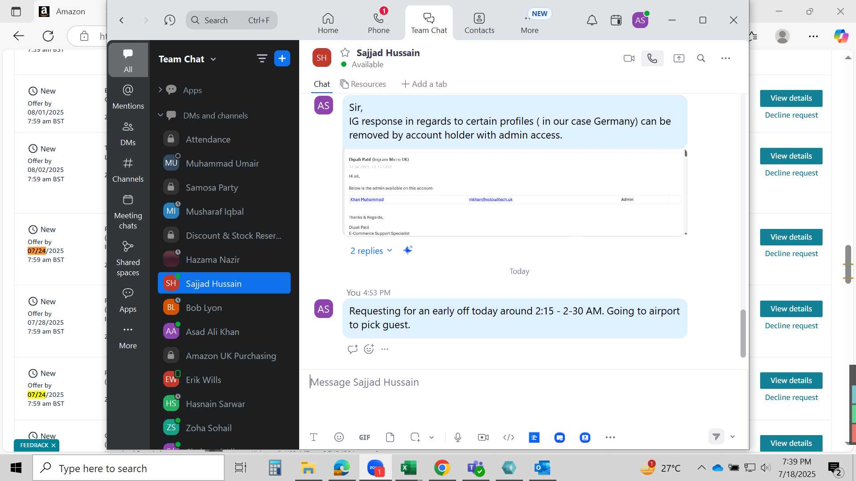Open more composer tools ellipsis
Screen dimensions: 856x481
click(610, 437)
